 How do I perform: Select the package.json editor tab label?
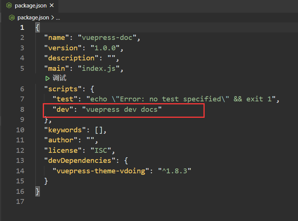point(31,6)
